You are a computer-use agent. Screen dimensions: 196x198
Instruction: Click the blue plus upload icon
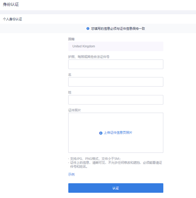[101, 133]
